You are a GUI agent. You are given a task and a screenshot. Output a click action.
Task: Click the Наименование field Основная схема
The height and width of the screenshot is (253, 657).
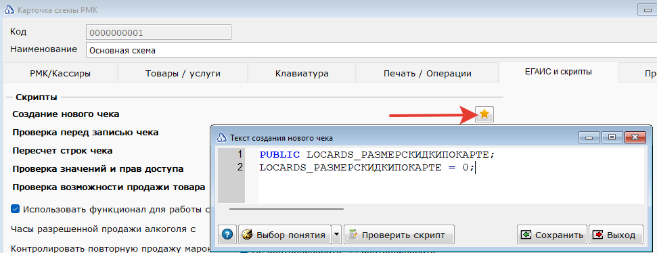click(371, 50)
